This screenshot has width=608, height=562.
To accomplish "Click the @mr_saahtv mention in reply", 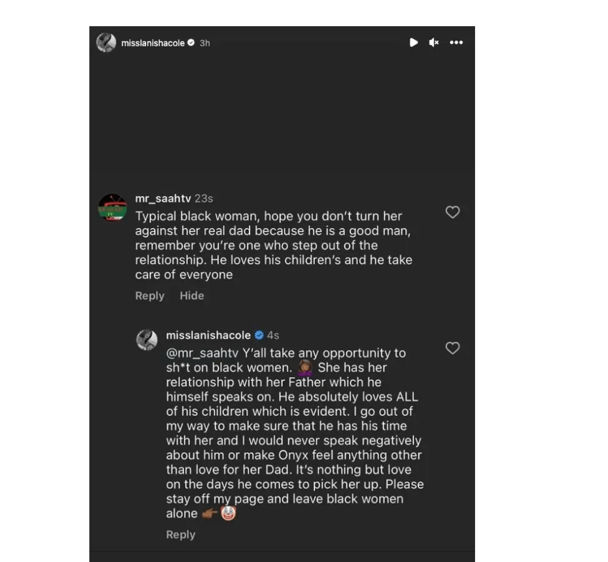I will pyautogui.click(x=202, y=353).
